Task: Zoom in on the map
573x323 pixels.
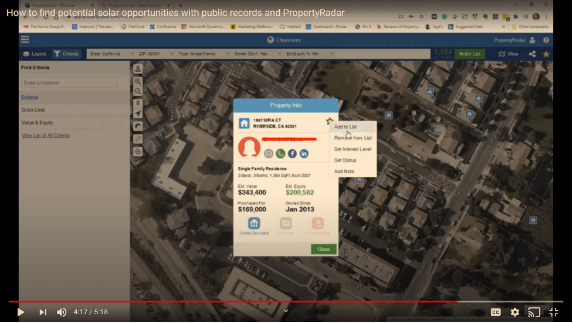Action: point(138,81)
